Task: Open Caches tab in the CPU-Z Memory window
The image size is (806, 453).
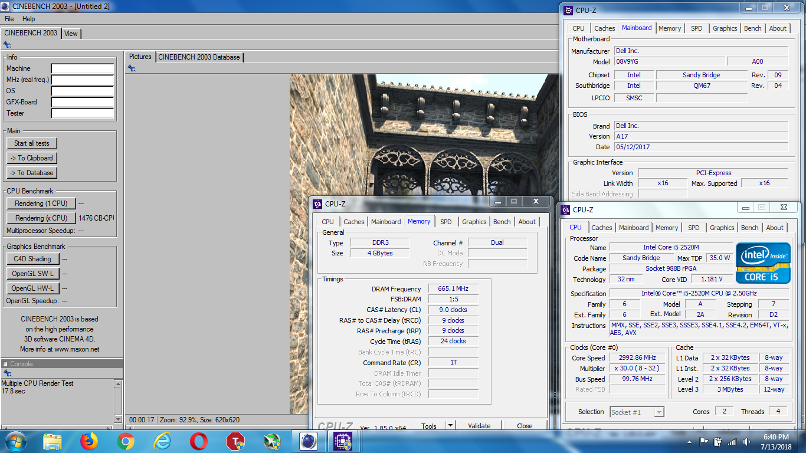Action: coord(354,222)
